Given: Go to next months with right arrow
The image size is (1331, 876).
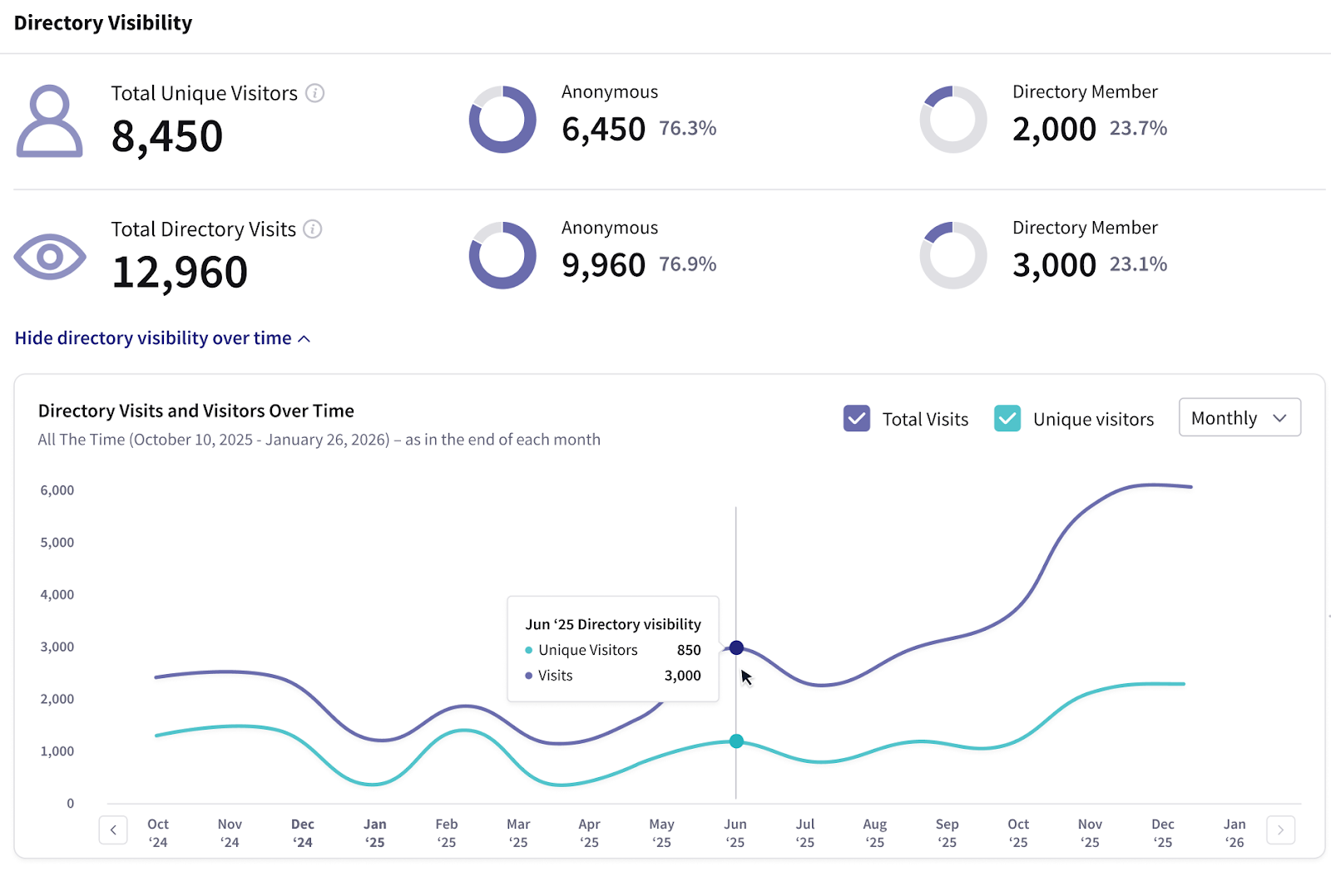Looking at the screenshot, I should tap(1280, 829).
